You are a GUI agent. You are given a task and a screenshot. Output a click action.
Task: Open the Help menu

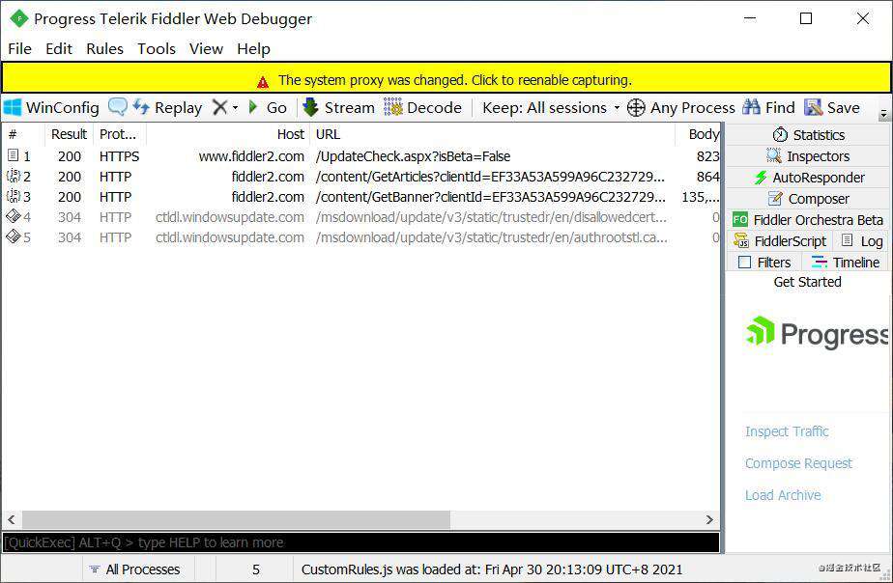pos(253,49)
